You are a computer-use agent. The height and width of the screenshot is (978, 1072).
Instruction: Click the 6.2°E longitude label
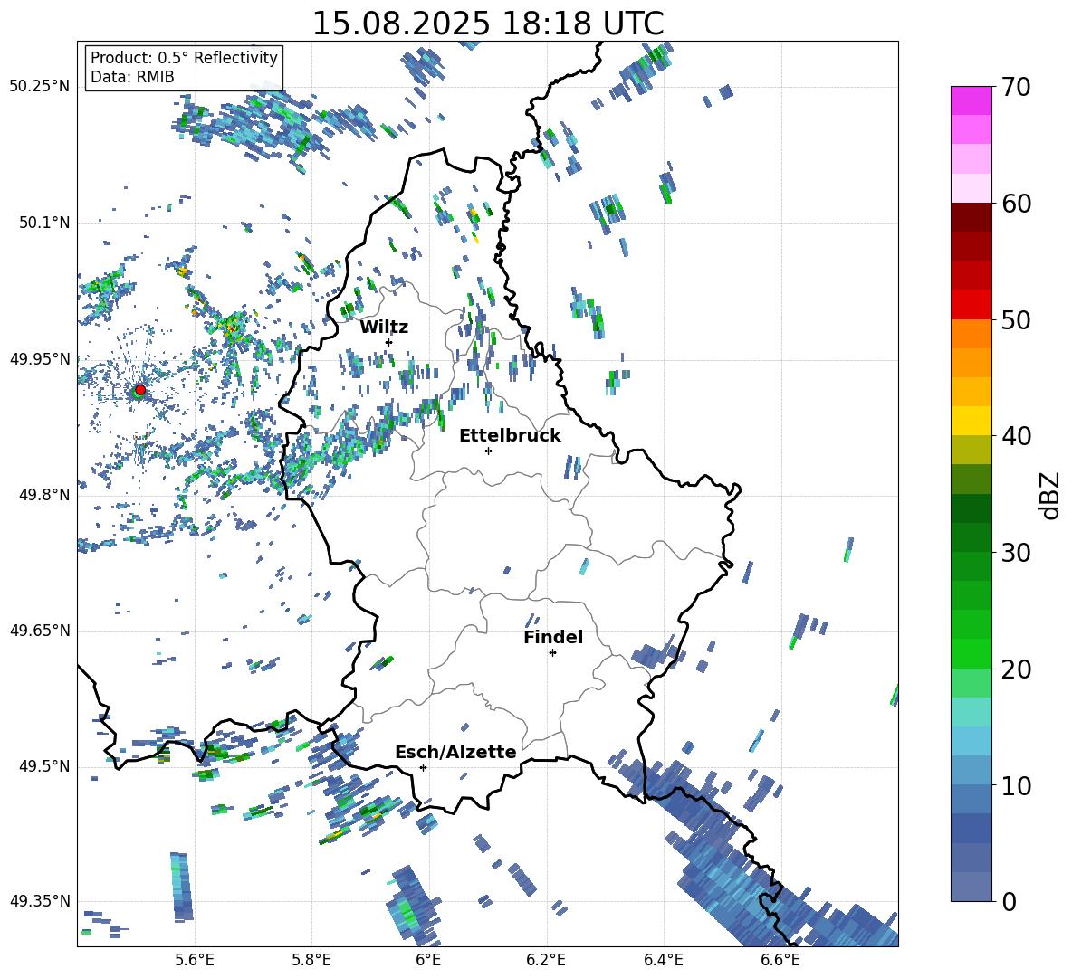[546, 960]
